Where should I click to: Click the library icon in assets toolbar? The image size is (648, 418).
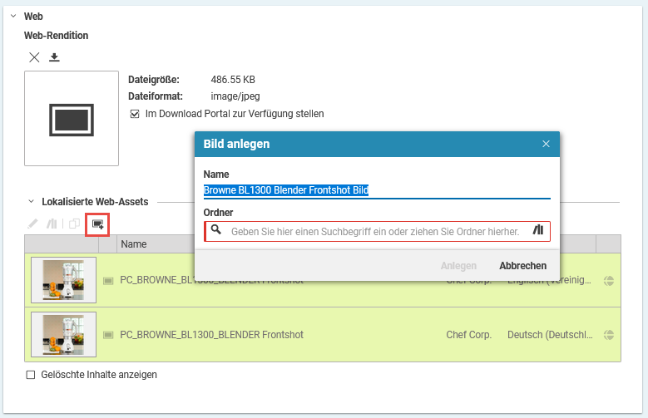coord(54,224)
